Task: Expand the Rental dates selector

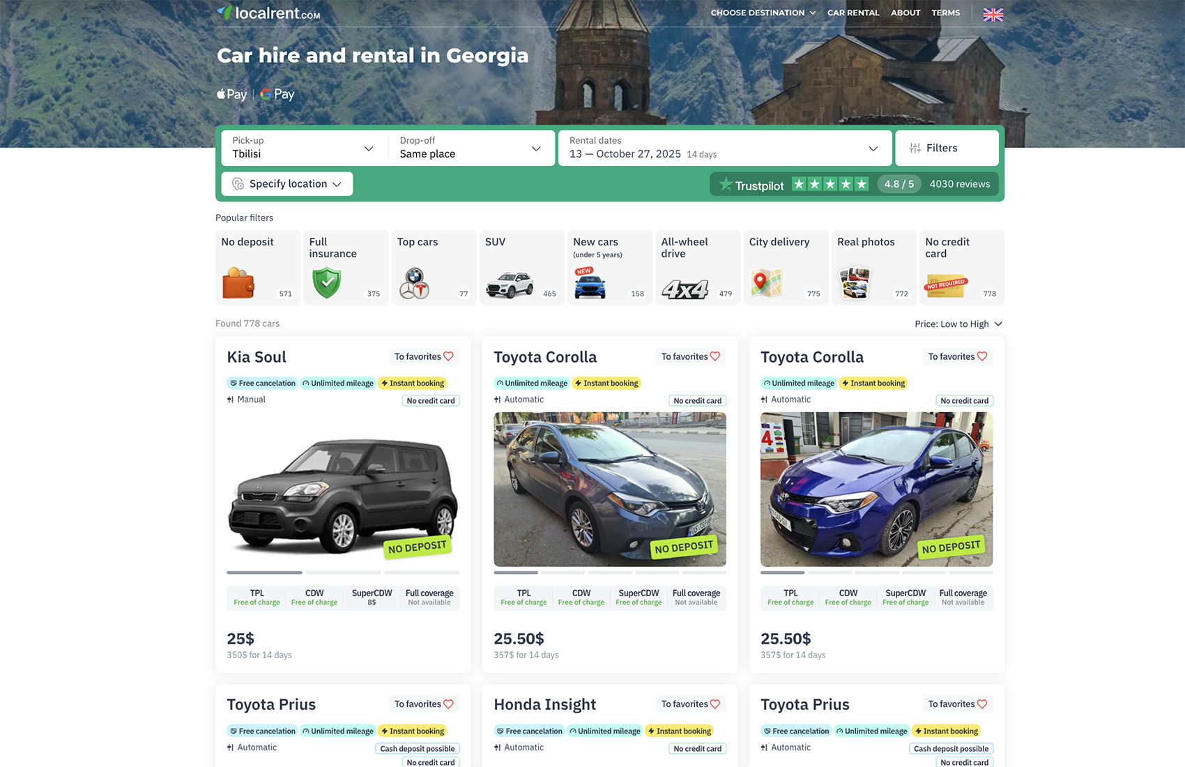Action: click(724, 148)
